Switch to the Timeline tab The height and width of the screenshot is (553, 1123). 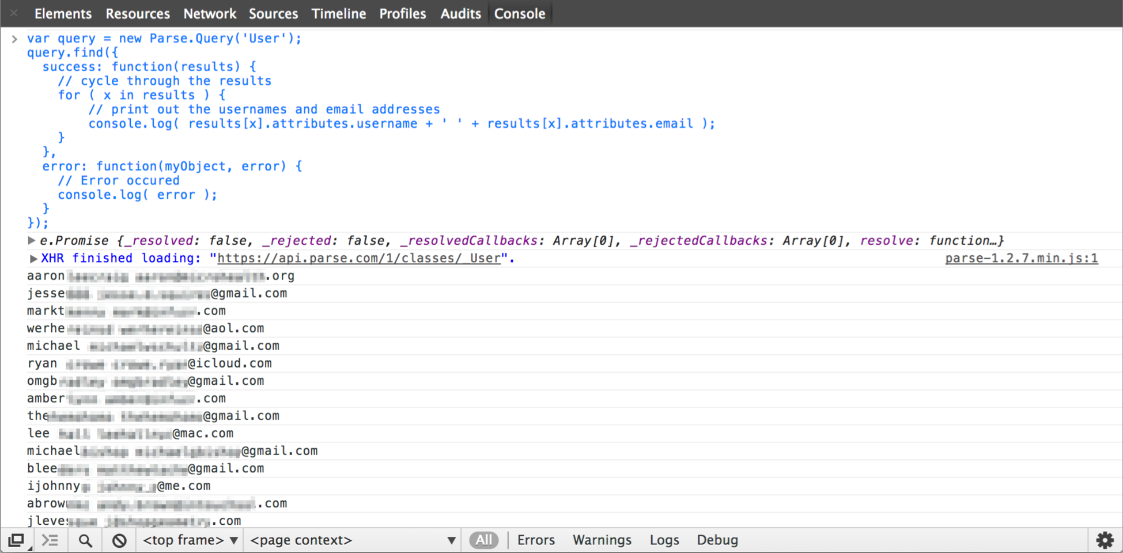[339, 14]
